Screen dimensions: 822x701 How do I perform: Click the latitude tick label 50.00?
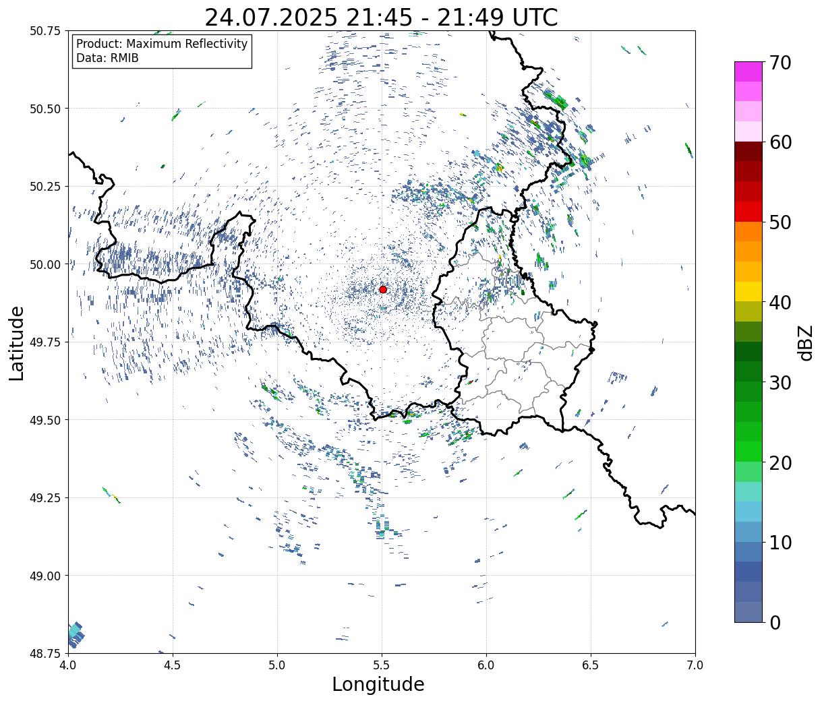45,264
